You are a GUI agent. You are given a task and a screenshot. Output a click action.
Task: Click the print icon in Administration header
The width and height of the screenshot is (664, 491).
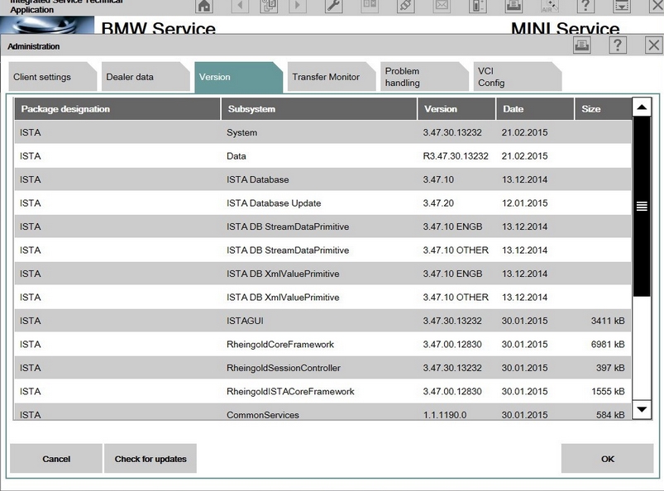tap(582, 46)
